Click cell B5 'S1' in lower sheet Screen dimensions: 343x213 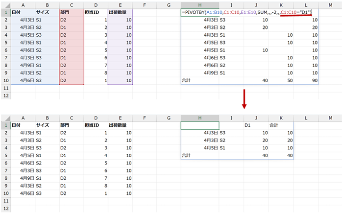pyautogui.click(x=47, y=156)
